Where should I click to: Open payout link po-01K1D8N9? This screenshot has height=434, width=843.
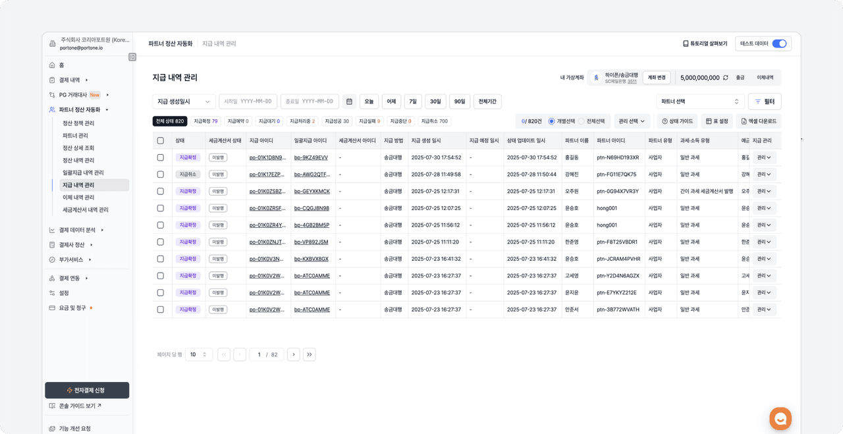[267, 158]
